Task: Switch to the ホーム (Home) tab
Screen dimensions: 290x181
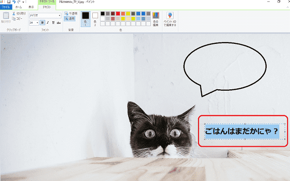Action: [x=18, y=7]
